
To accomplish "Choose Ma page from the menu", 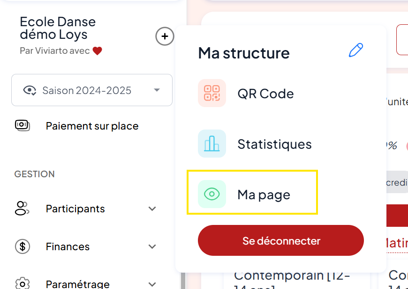I will tap(264, 195).
